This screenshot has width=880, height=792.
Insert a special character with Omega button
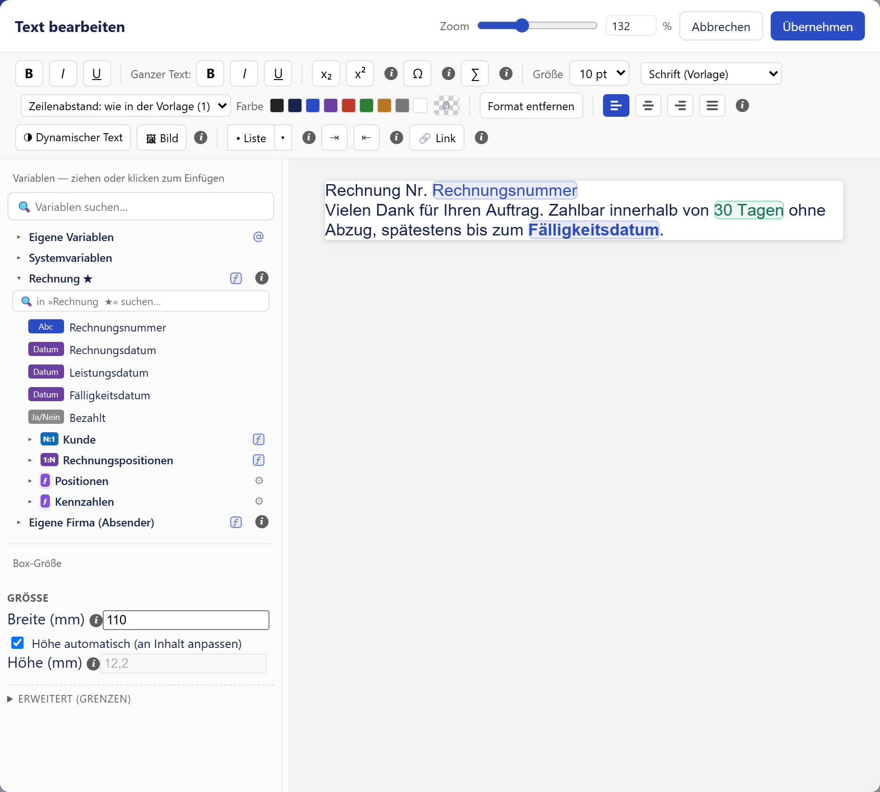(417, 74)
